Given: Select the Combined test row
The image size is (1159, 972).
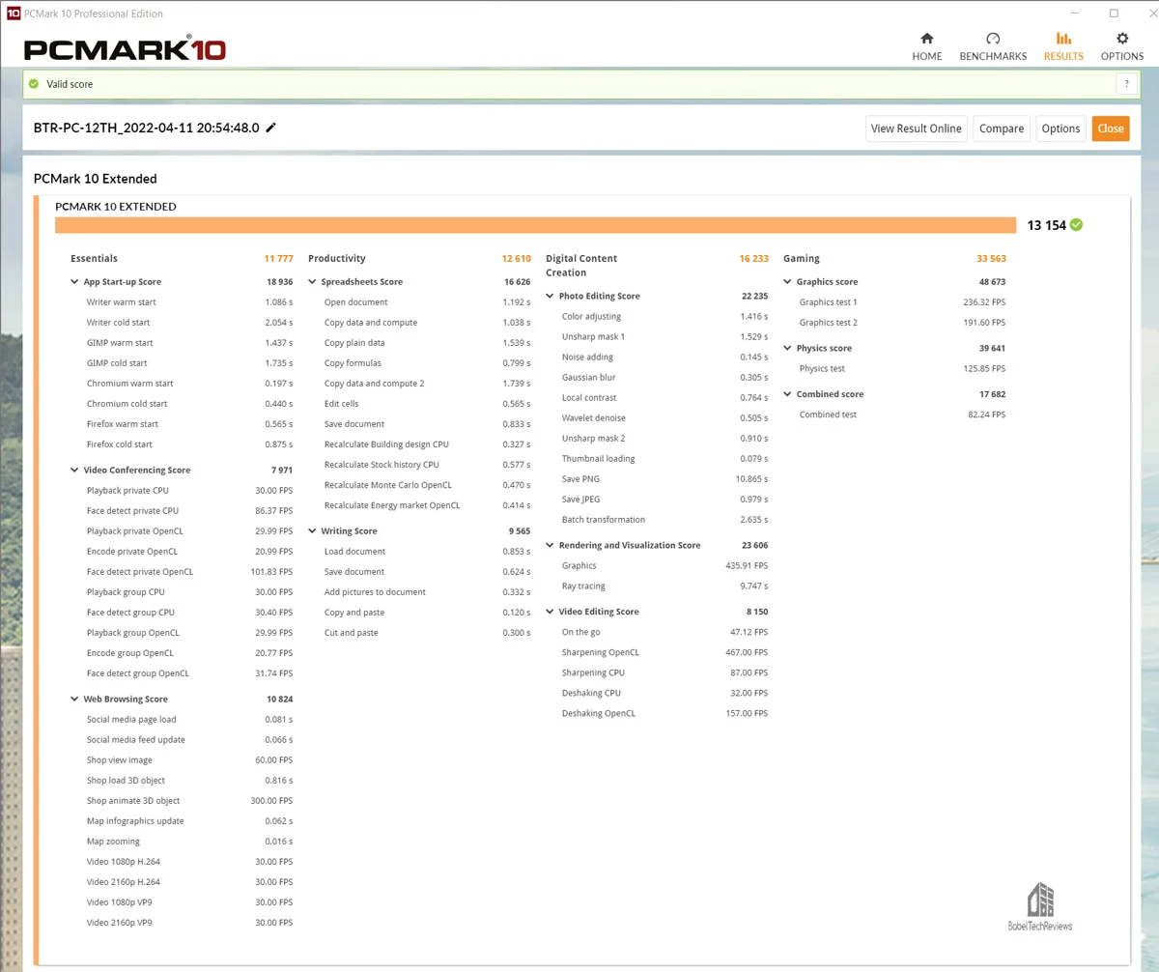Looking at the screenshot, I should coord(902,415).
